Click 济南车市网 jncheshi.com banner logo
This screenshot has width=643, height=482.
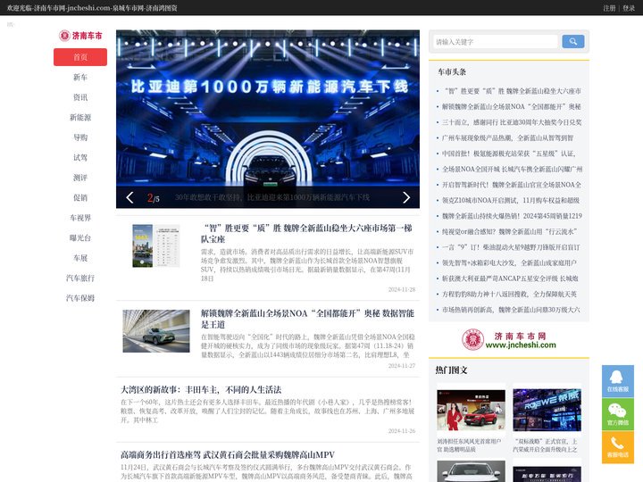(x=509, y=340)
